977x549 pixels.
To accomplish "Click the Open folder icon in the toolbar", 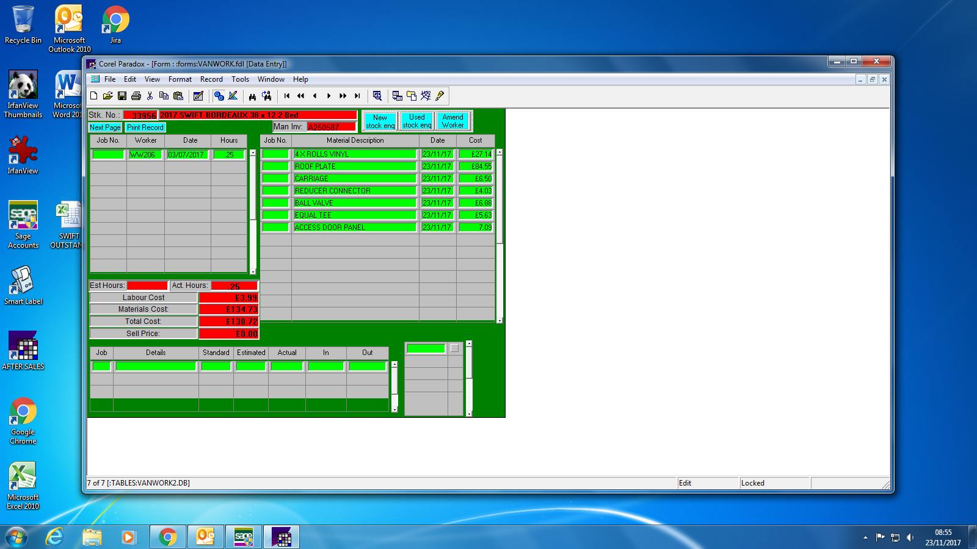I will click(x=107, y=96).
